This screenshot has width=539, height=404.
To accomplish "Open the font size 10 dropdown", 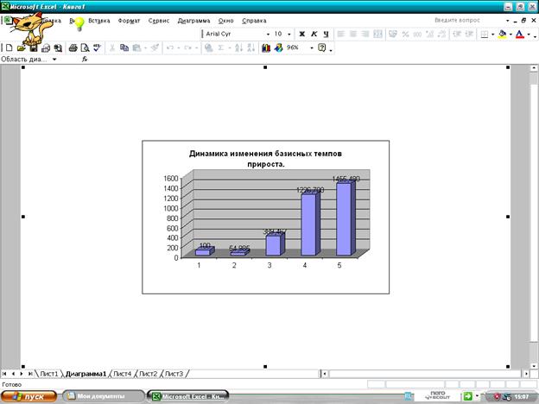I will click(x=290, y=34).
